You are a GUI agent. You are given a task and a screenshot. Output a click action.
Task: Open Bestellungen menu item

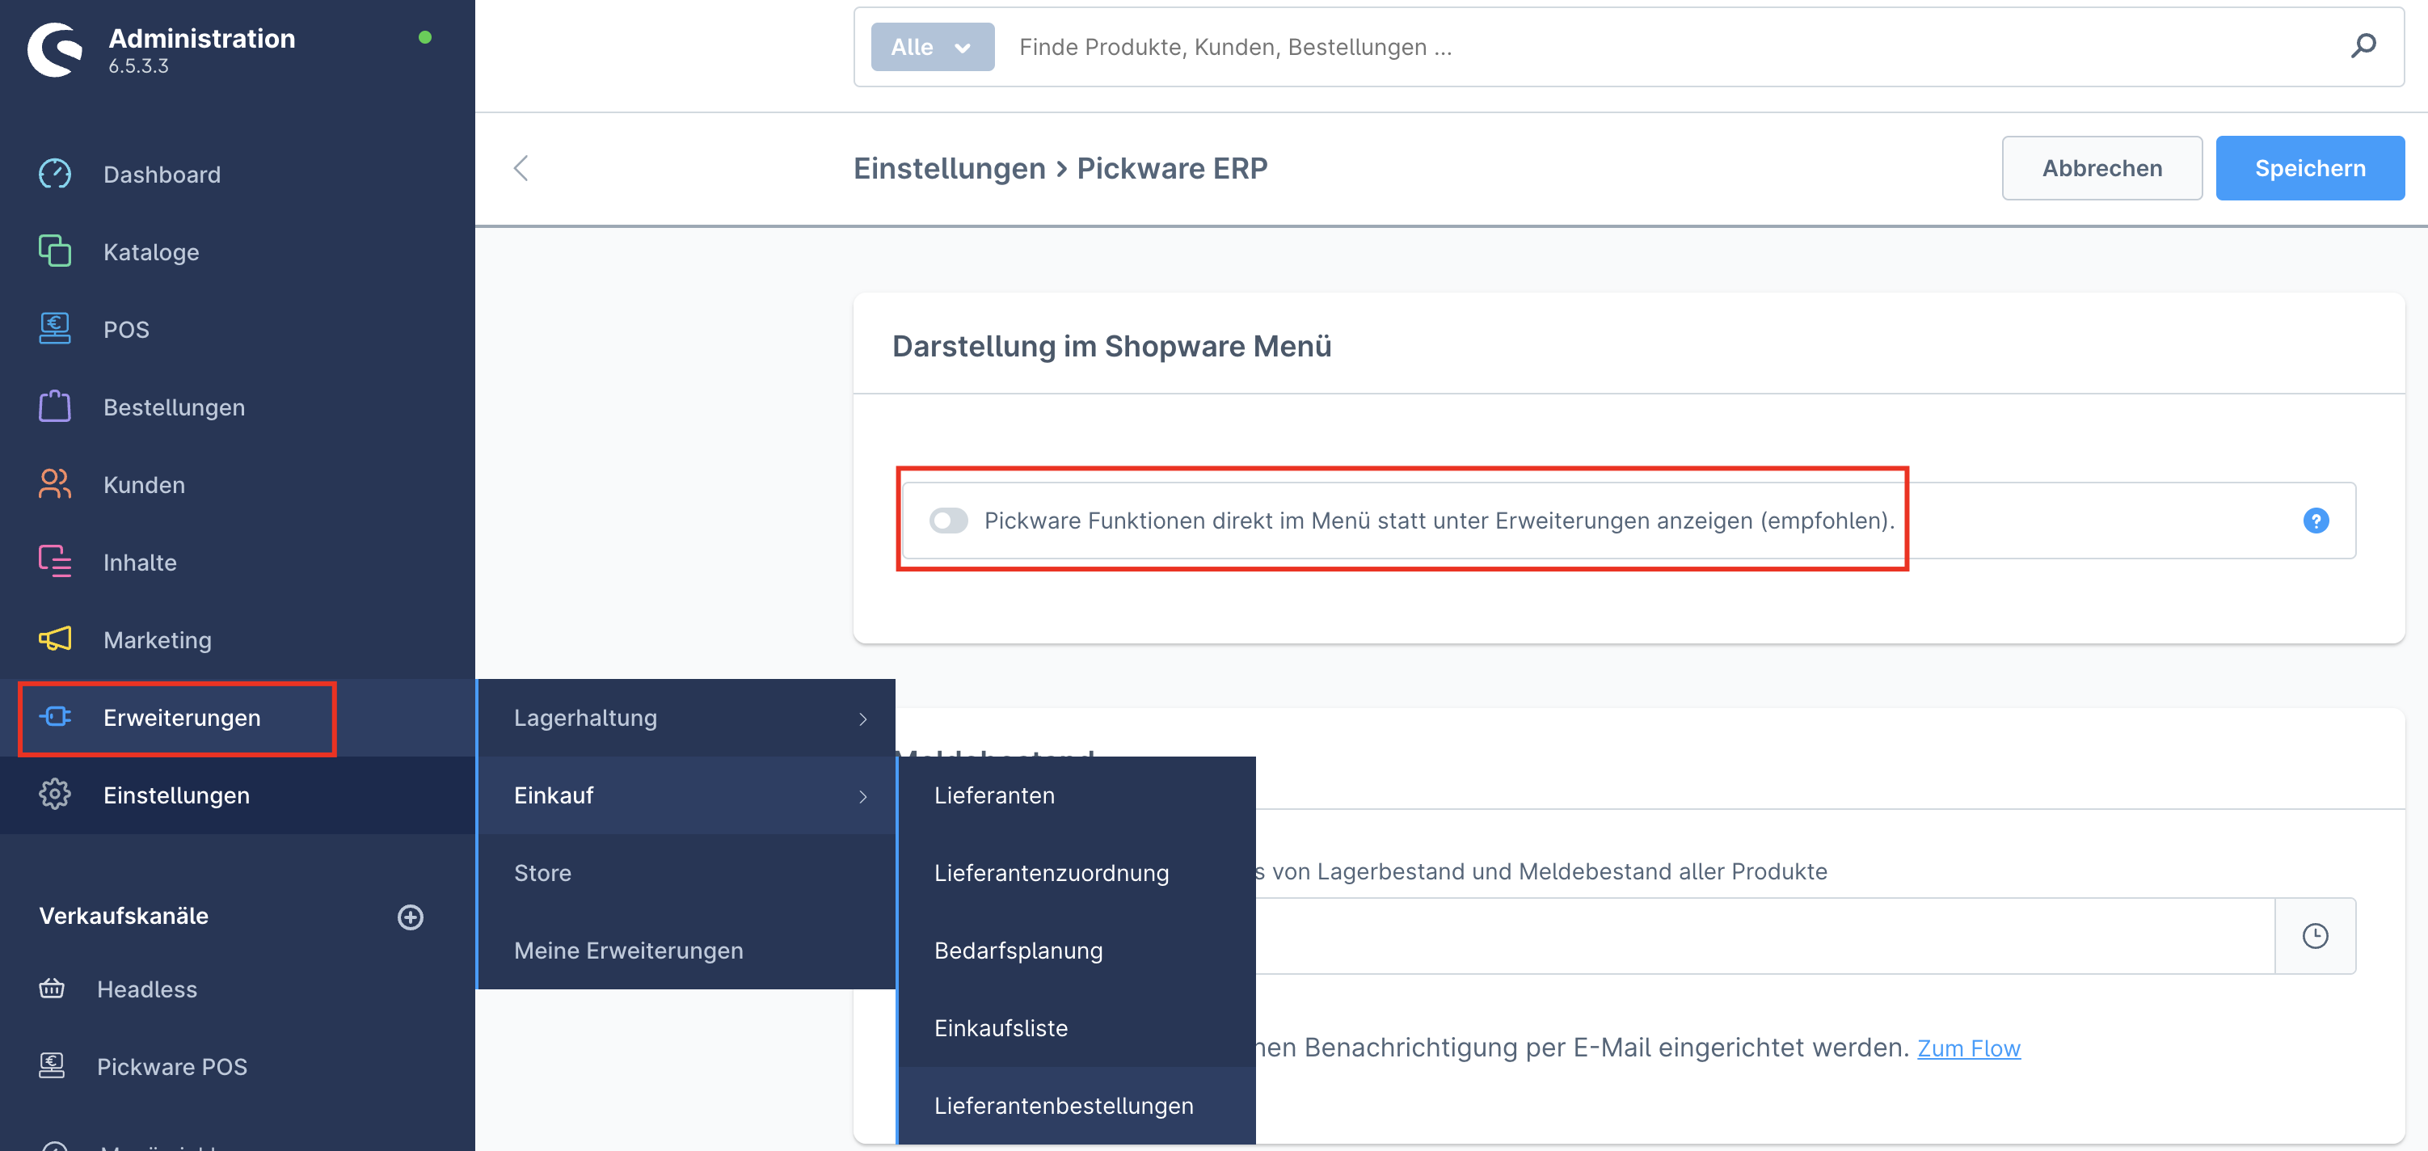(x=174, y=407)
